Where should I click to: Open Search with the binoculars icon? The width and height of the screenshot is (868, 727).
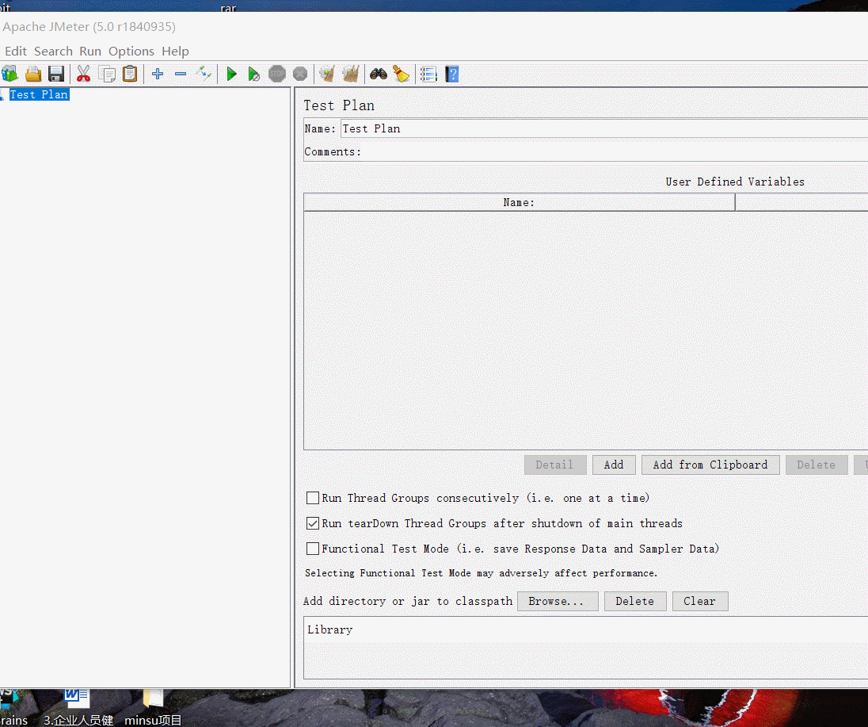378,74
